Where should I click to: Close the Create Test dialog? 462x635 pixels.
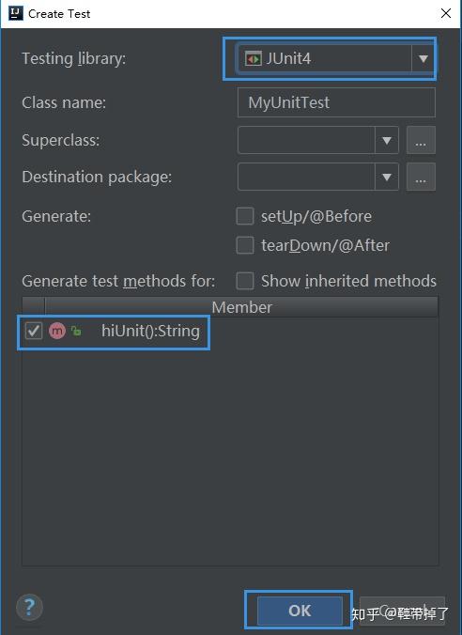446,13
